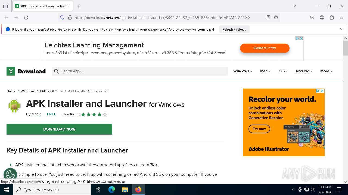Show hidden system tray icons
The height and width of the screenshot is (195, 348).
pos(293,190)
